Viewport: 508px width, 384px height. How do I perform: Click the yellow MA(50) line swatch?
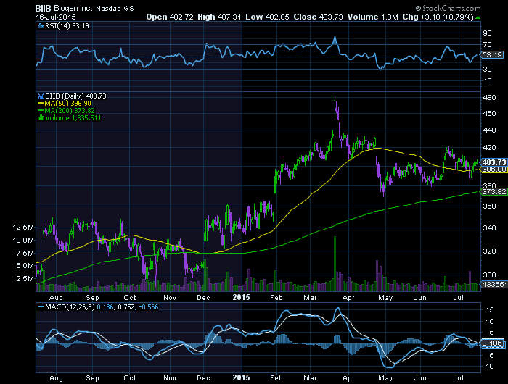click(x=41, y=104)
